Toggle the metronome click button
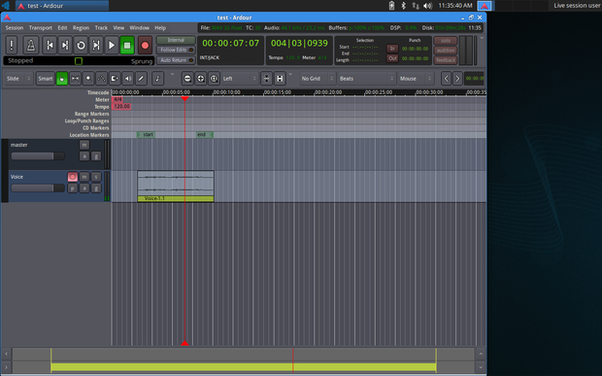This screenshot has height=376, width=602. pyautogui.click(x=31, y=46)
